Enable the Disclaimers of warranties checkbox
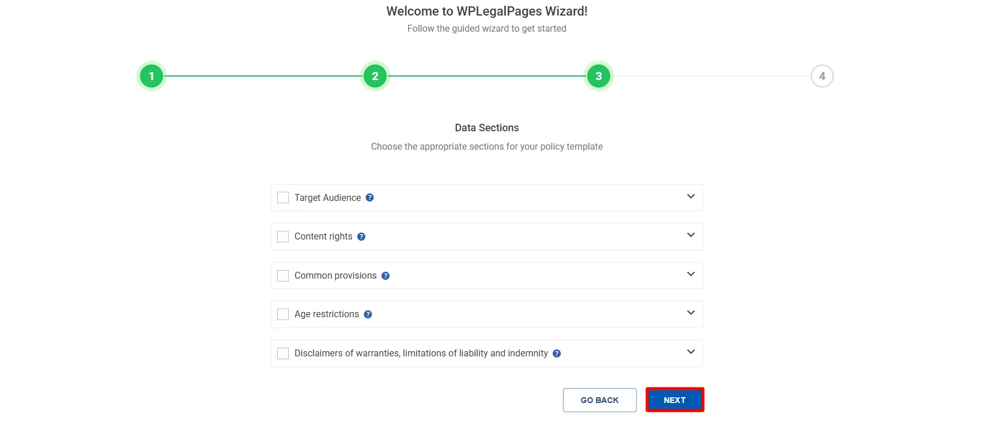This screenshot has width=990, height=441. point(282,353)
